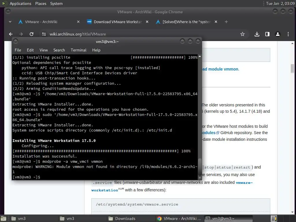Open Chrome profile icon
This screenshot has height=222, width=296.
[x=278, y=34]
